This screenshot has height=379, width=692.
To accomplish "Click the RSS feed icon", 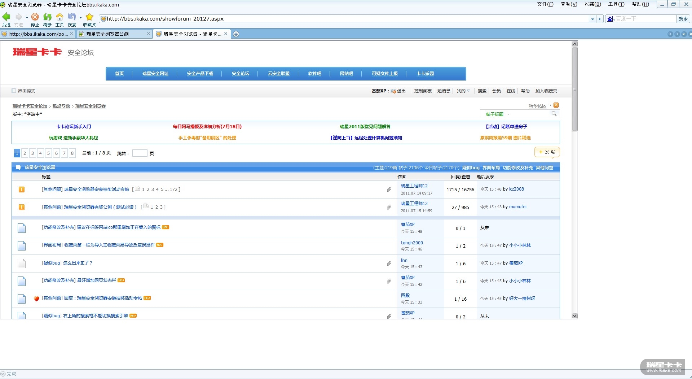I will pos(556,105).
